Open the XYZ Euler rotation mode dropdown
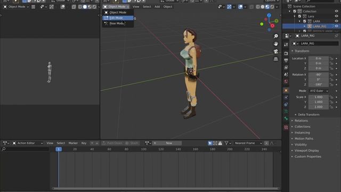This screenshot has width=341, height=192. click(x=319, y=91)
